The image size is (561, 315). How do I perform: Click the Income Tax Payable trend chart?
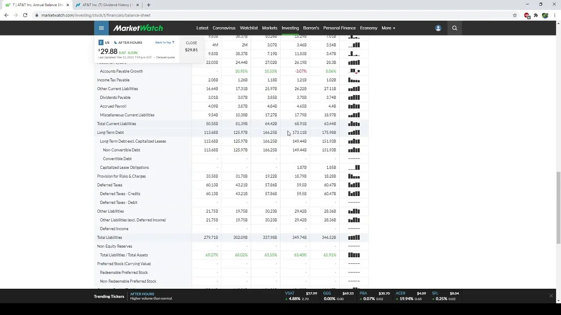click(x=354, y=80)
